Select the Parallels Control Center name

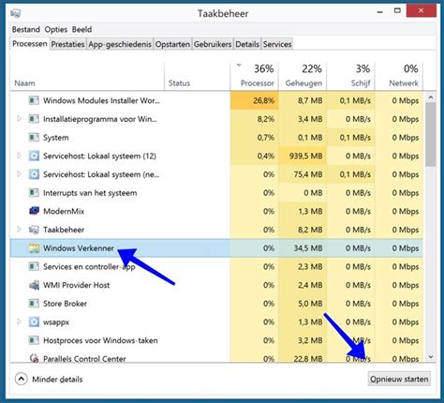[84, 359]
